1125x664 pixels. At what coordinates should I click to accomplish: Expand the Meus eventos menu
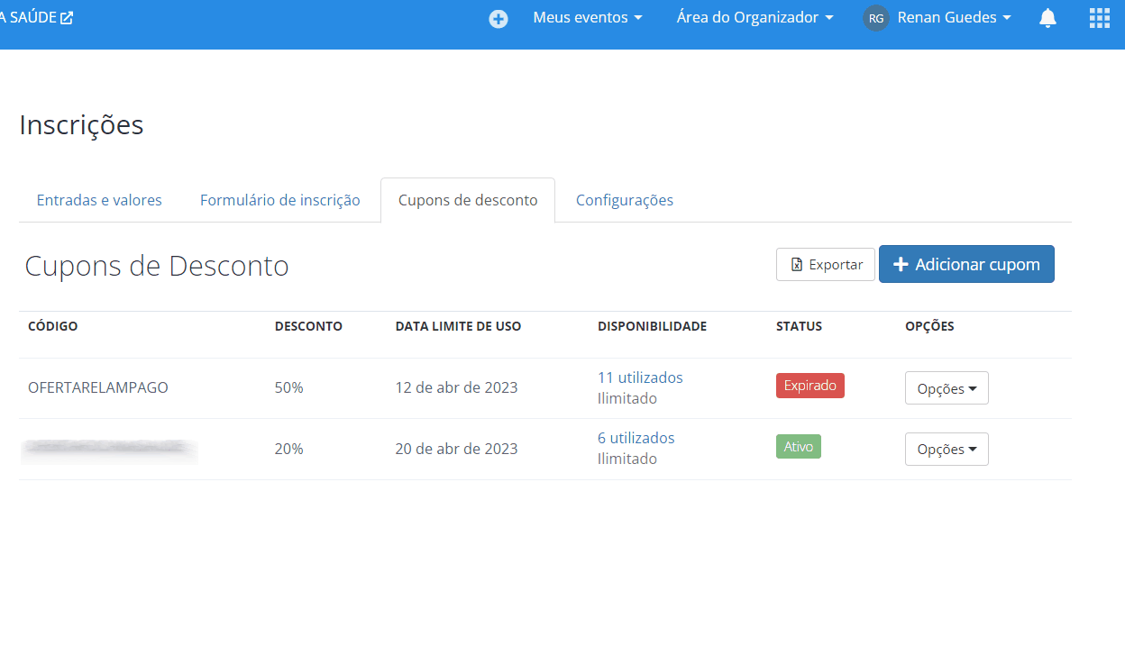click(x=588, y=17)
